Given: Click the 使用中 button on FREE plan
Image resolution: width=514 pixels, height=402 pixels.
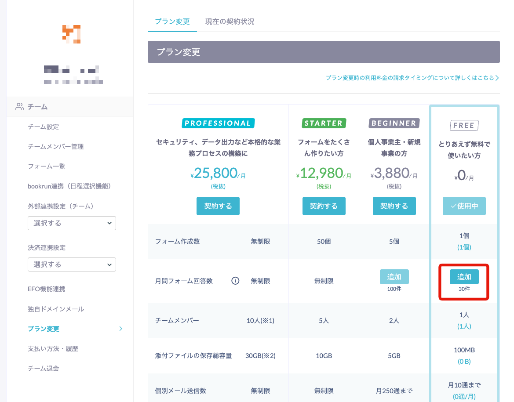Looking at the screenshot, I should coord(464,206).
